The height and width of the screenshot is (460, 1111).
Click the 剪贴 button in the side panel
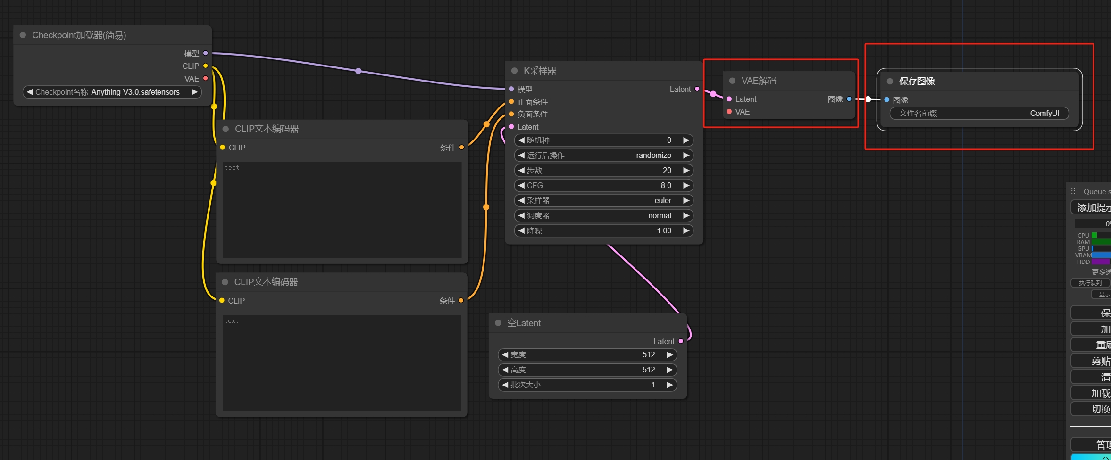click(1091, 361)
